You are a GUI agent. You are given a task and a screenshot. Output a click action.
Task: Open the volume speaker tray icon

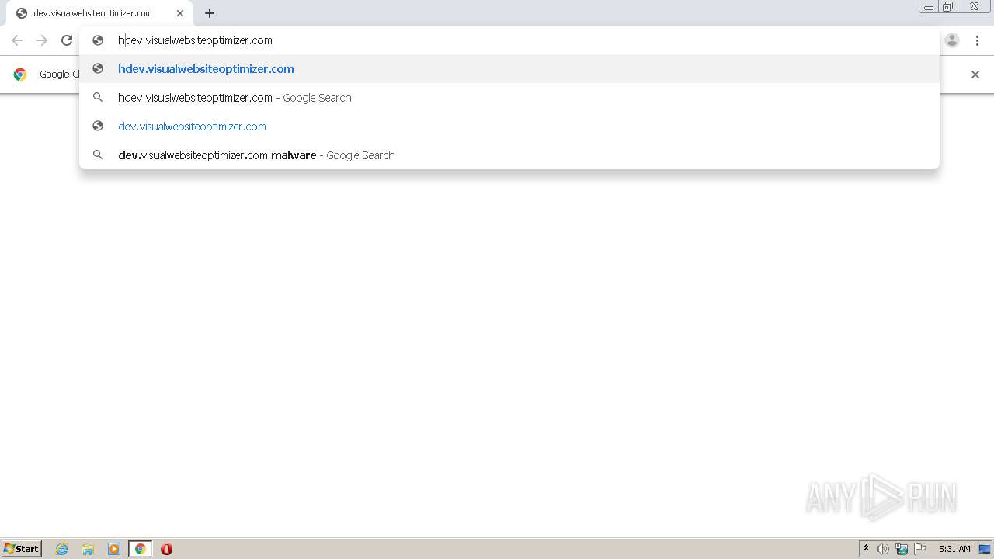click(883, 549)
